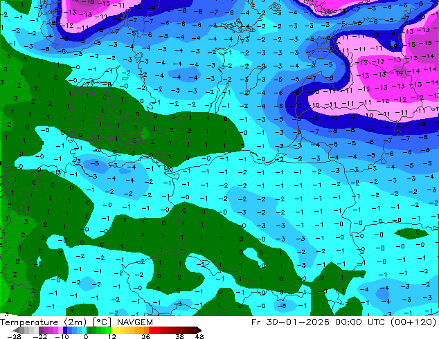Image resolution: width=439 pixels, height=339 pixels.
Task: Click the -22 legend value
Action: [x=40, y=336]
